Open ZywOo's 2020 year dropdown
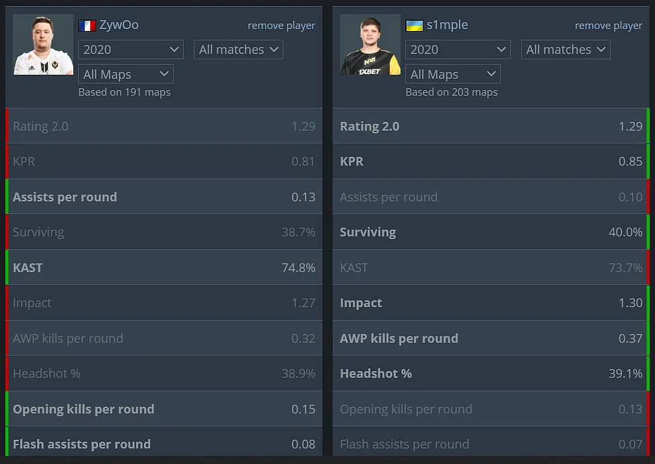 pyautogui.click(x=131, y=50)
